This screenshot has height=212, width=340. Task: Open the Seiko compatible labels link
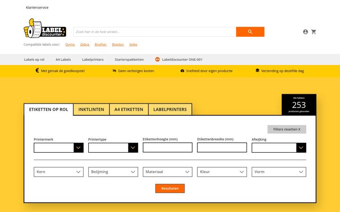(133, 44)
